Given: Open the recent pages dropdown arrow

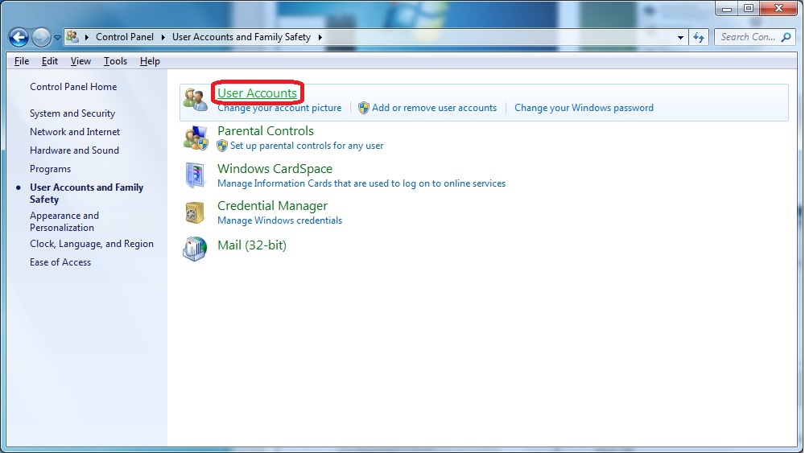Looking at the screenshot, I should coord(57,38).
